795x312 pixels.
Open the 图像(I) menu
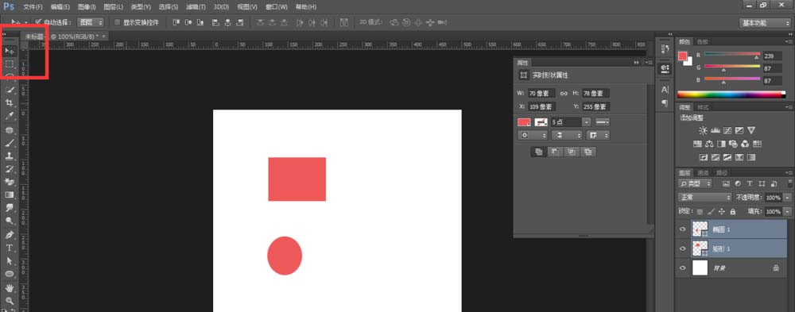[87, 7]
